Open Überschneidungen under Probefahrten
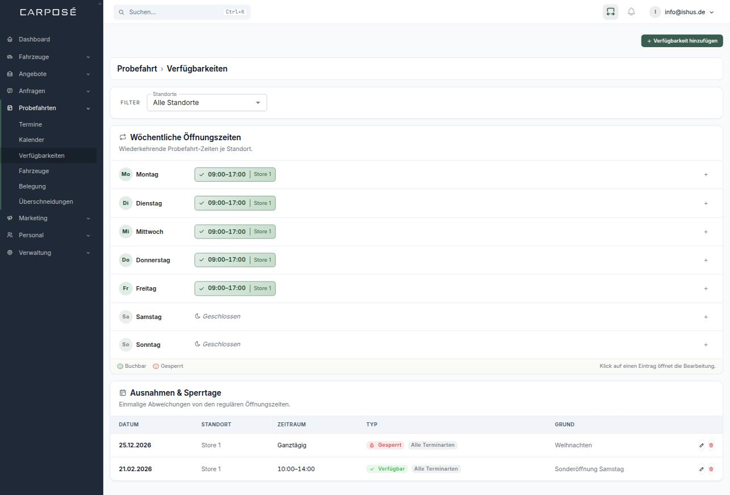Viewport: 730px width, 495px height. click(48, 202)
